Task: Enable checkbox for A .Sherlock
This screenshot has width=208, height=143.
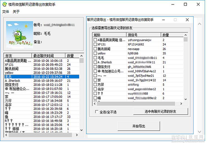Action: pos(95,62)
